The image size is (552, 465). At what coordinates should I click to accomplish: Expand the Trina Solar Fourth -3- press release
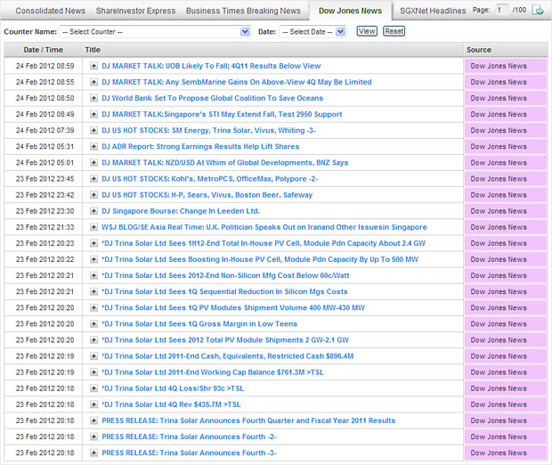93,453
